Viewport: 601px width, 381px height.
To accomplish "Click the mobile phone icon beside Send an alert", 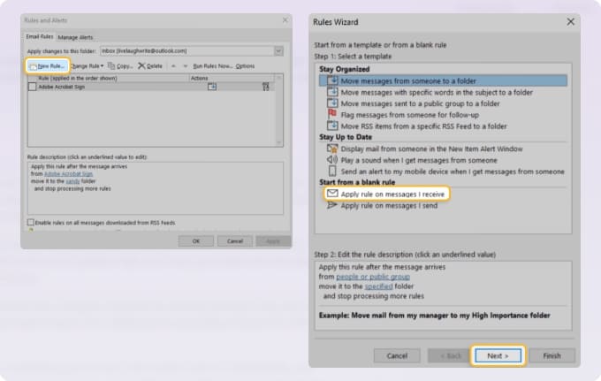I will tap(332, 171).
